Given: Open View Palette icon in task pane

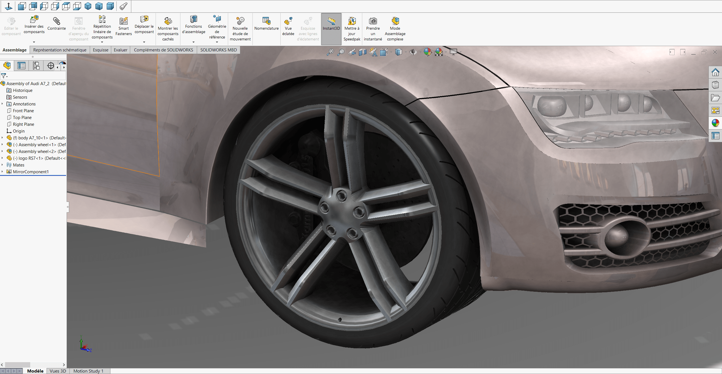Looking at the screenshot, I should (715, 111).
